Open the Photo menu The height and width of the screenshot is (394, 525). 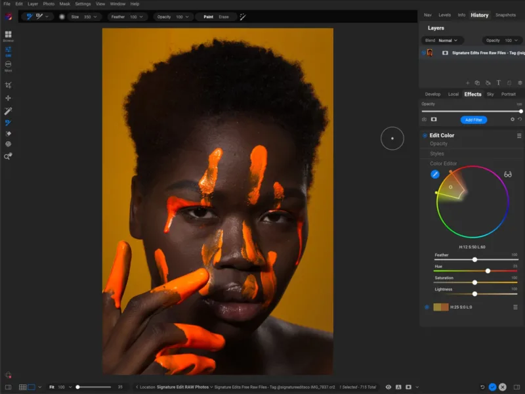click(x=49, y=3)
